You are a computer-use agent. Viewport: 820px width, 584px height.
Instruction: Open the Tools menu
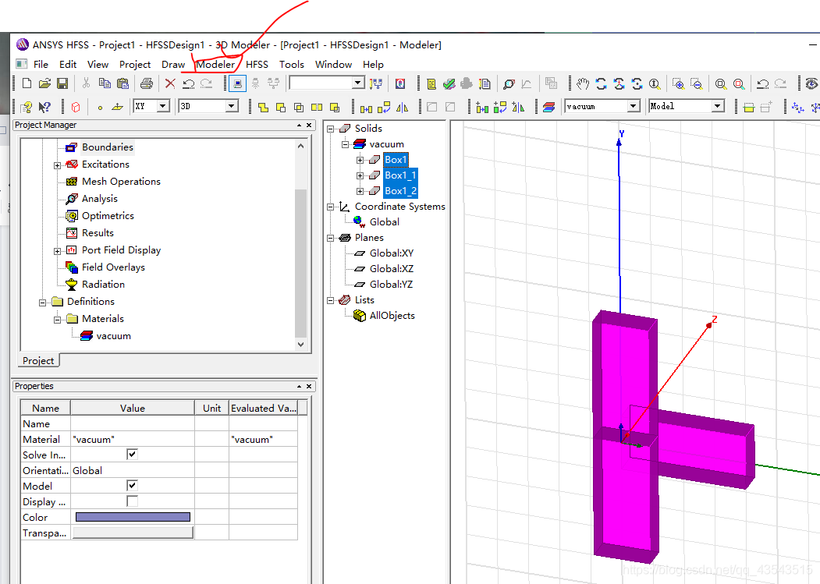point(291,64)
